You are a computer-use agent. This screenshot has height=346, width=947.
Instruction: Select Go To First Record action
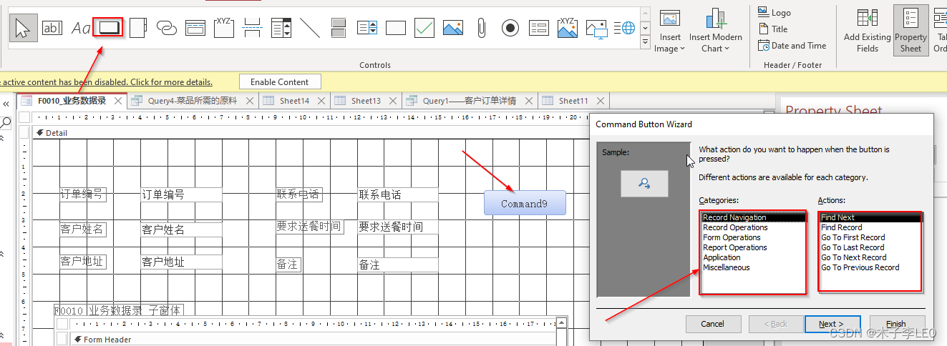(870, 237)
